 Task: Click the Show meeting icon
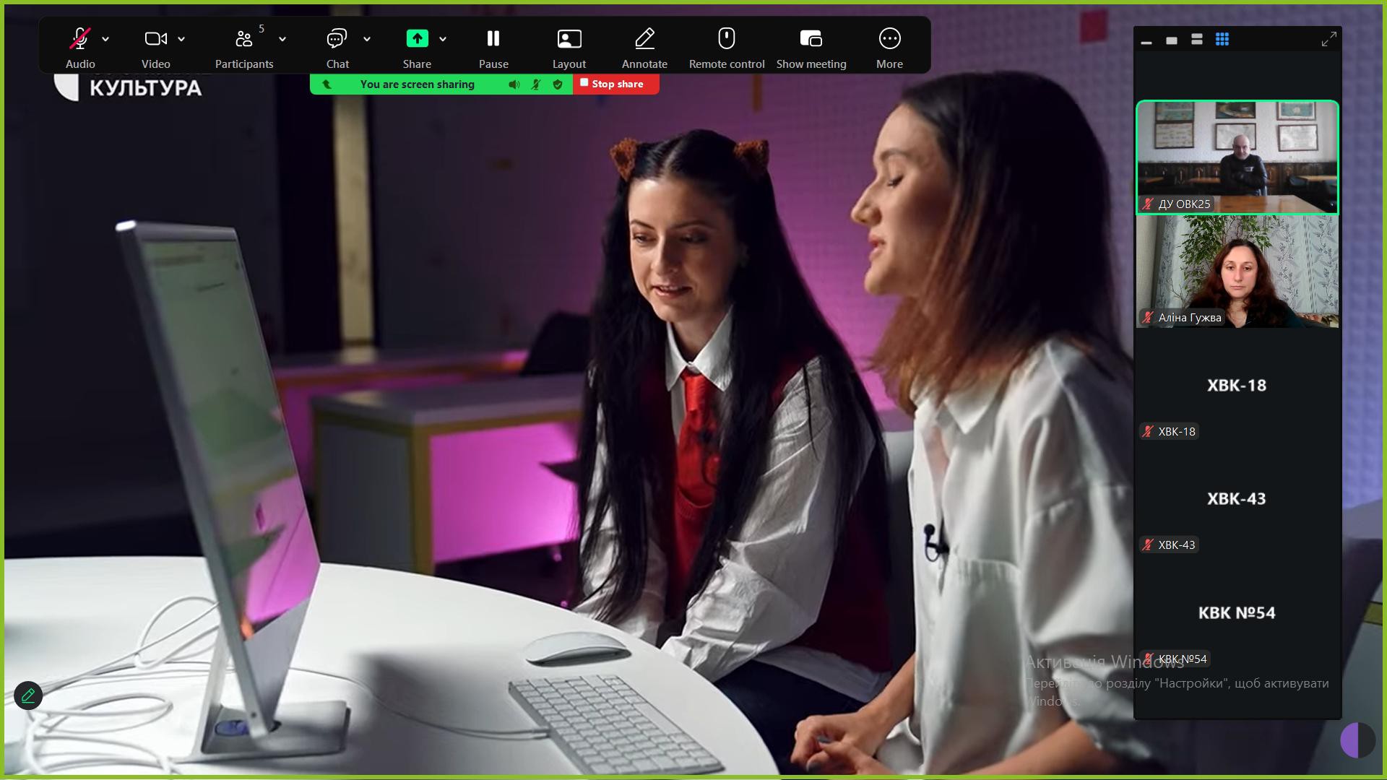click(x=811, y=39)
